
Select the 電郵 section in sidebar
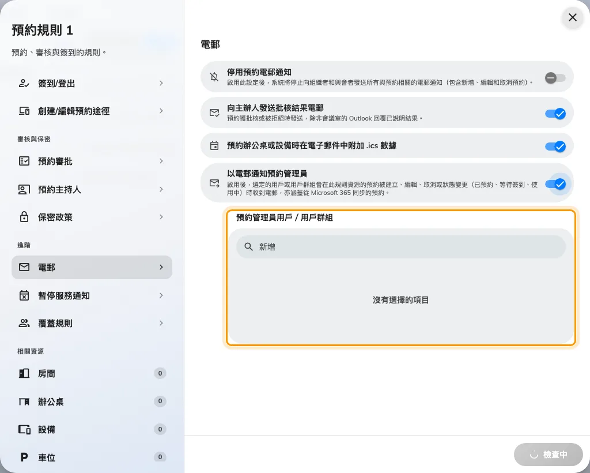[92, 268]
